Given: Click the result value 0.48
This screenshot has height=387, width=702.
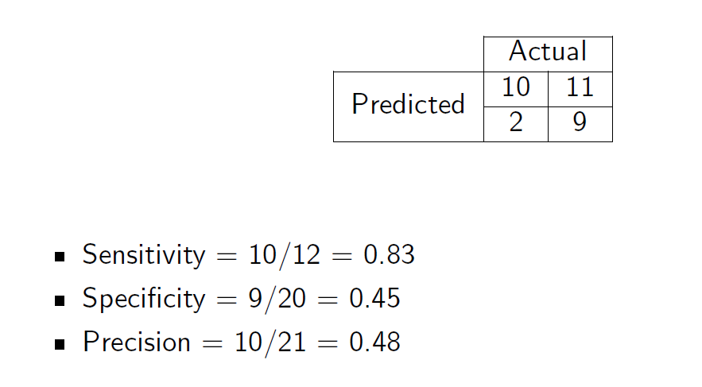Looking at the screenshot, I should 374,342.
